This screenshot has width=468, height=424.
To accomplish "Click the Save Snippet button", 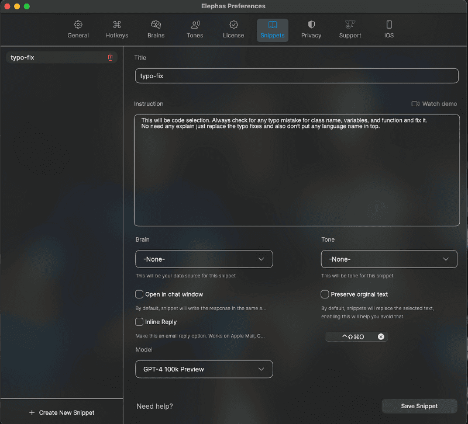I will (419, 406).
